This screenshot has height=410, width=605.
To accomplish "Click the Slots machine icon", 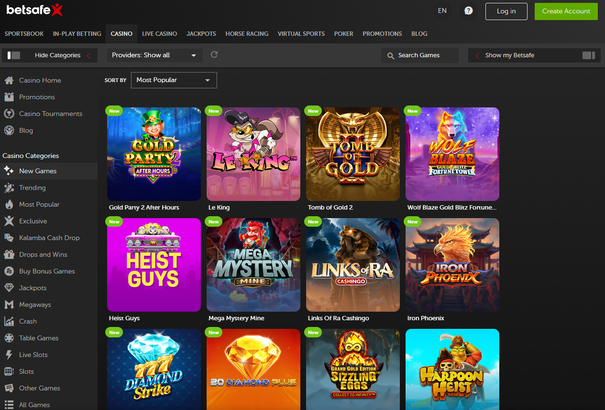I will pos(9,371).
